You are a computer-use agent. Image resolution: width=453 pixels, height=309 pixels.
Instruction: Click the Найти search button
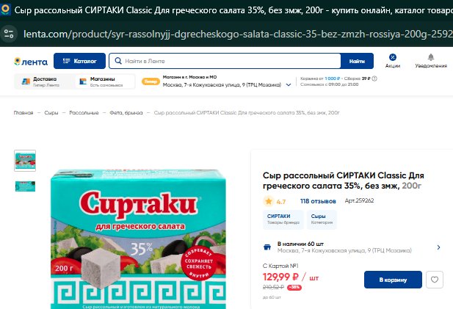[357, 61]
